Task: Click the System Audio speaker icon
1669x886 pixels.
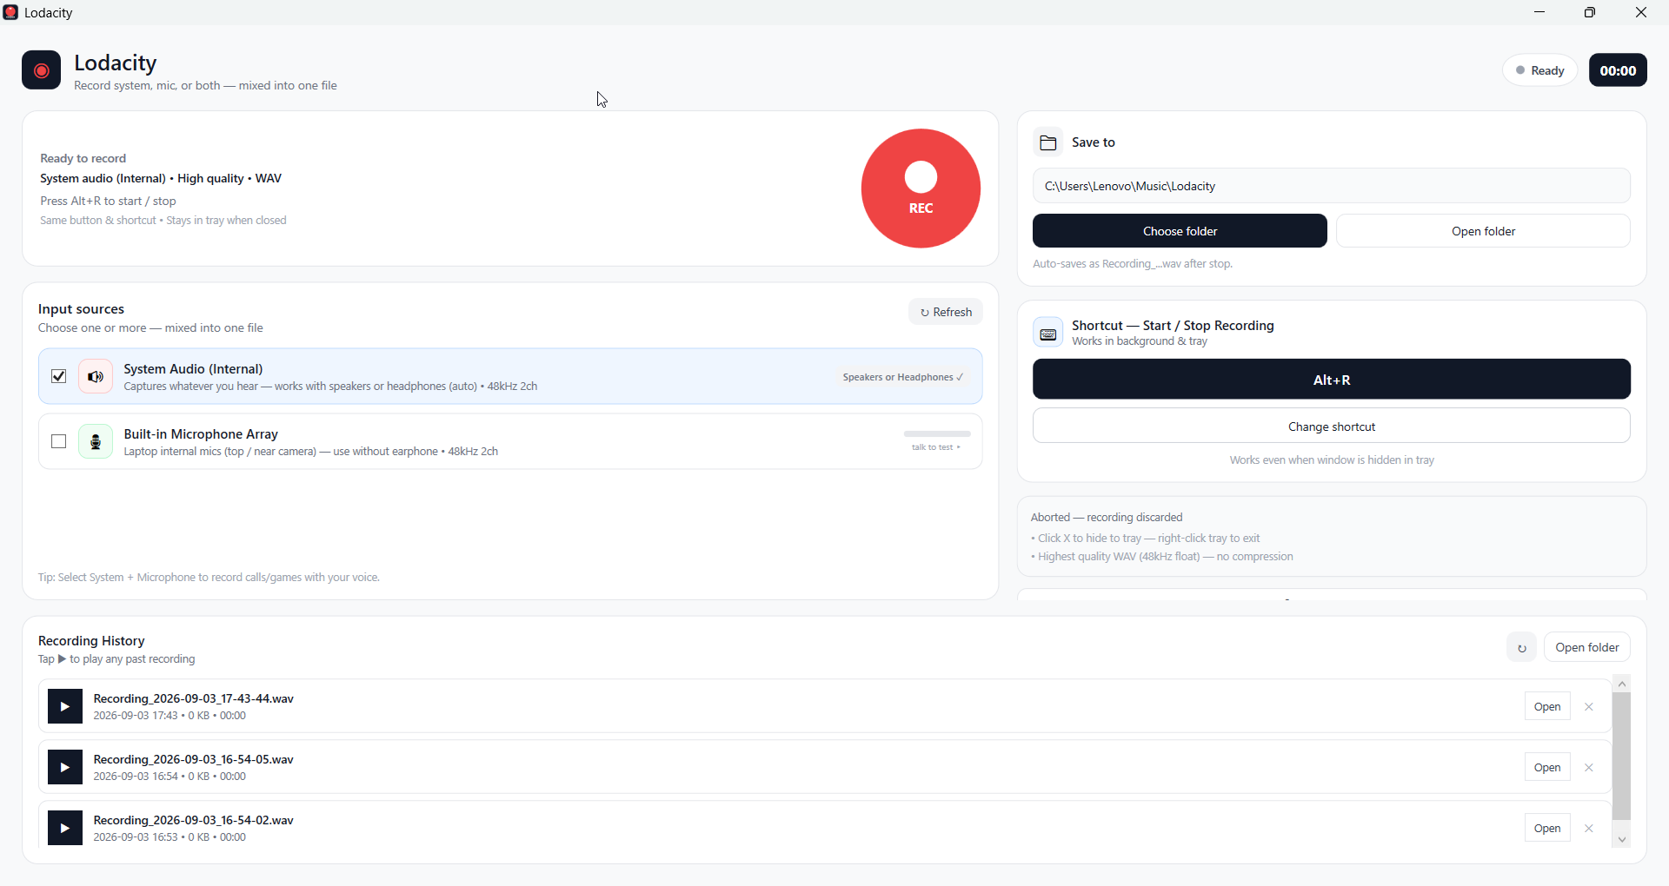Action: pos(96,376)
